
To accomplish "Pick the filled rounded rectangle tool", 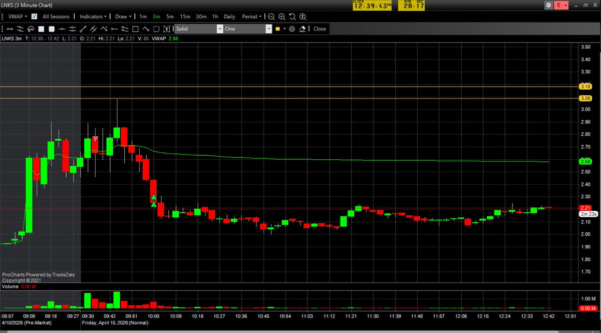I will [52, 29].
